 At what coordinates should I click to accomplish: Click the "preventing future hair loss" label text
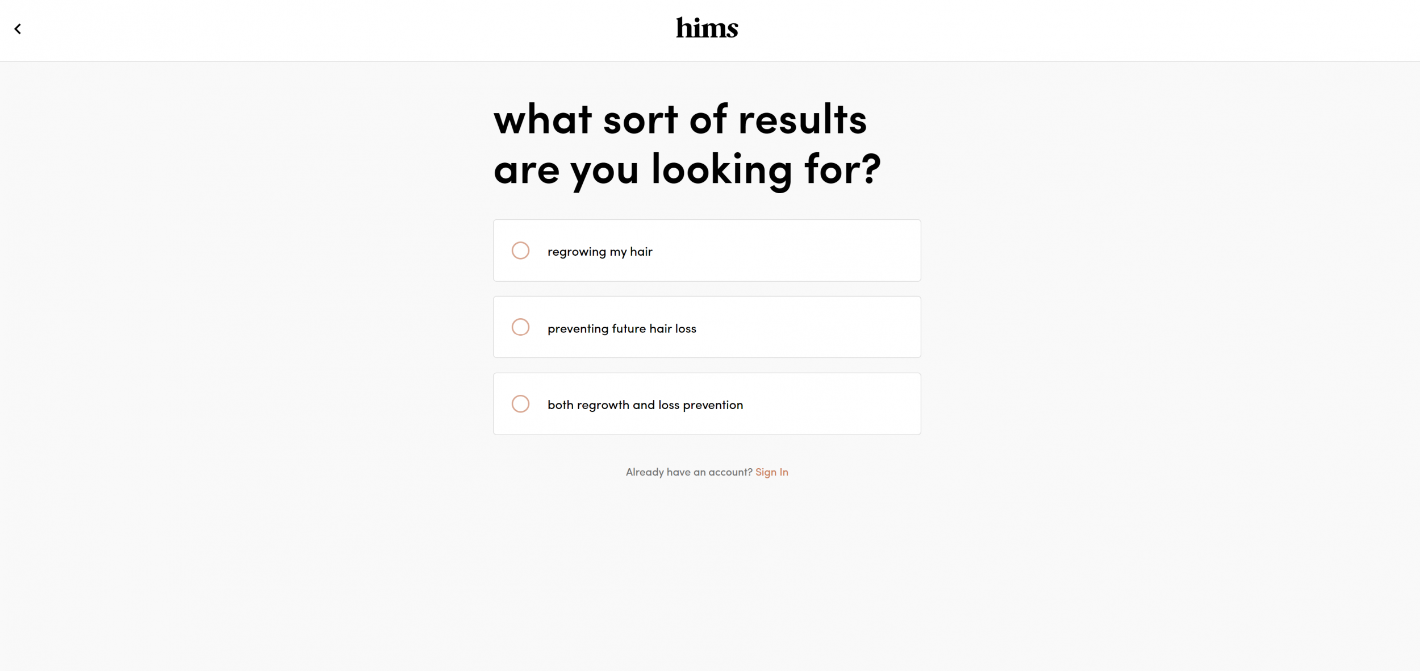pyautogui.click(x=621, y=328)
